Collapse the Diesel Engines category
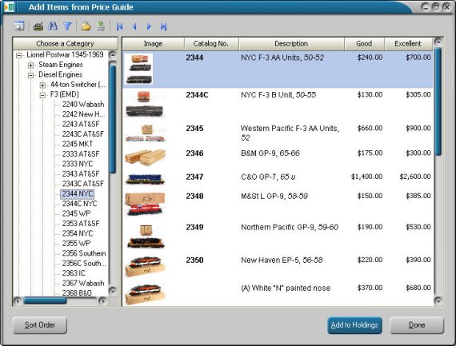The image size is (456, 346). (x=30, y=75)
